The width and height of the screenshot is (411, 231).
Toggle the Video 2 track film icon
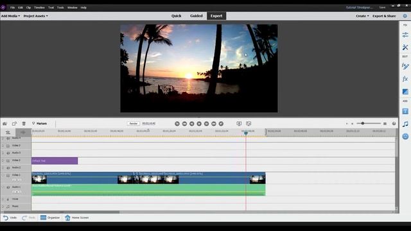click(8, 160)
